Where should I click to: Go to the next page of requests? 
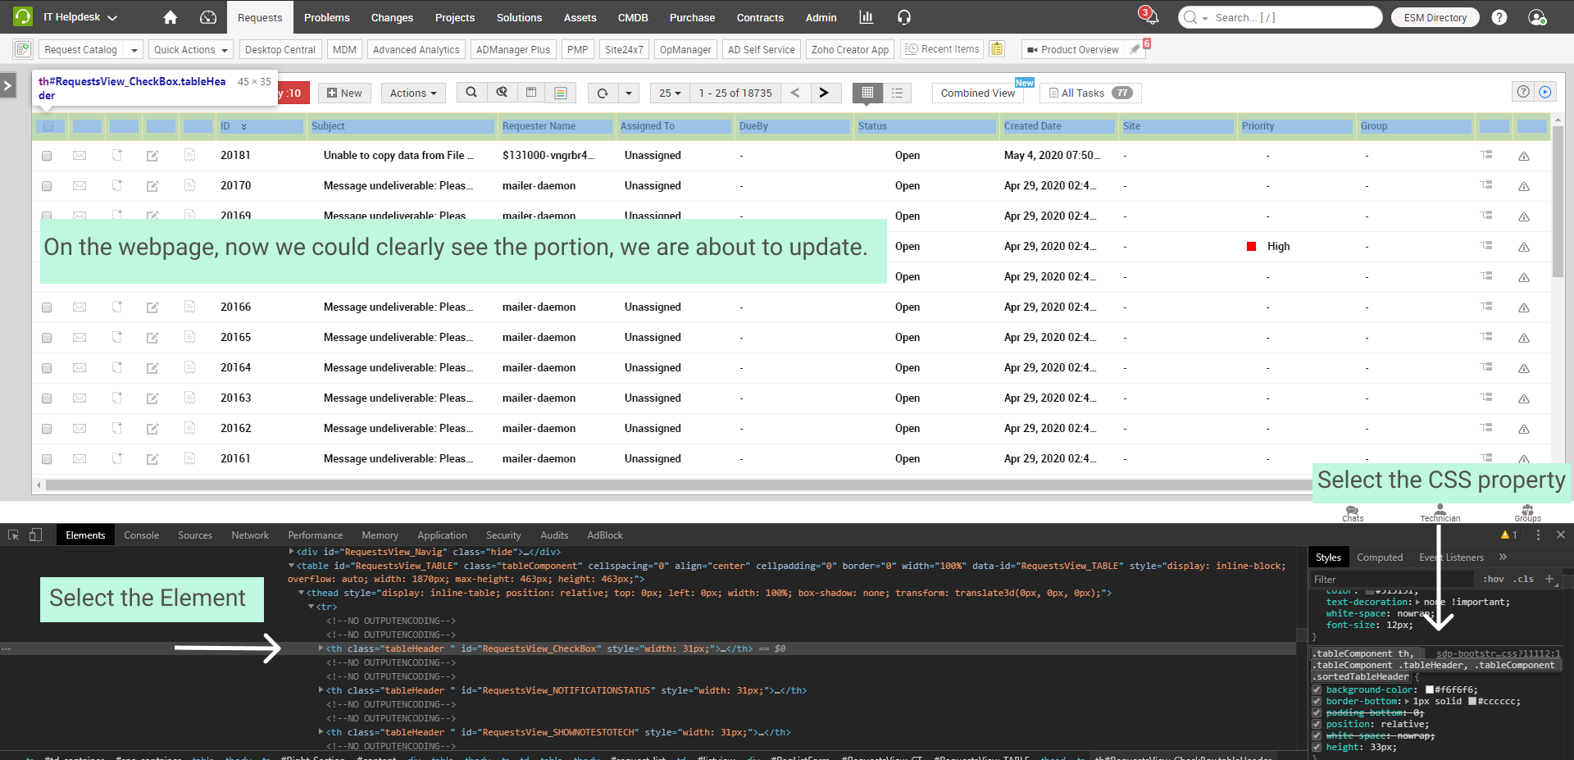point(824,93)
